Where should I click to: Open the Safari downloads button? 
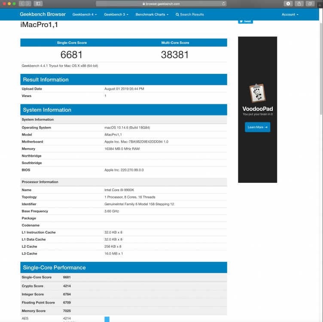(288, 3)
